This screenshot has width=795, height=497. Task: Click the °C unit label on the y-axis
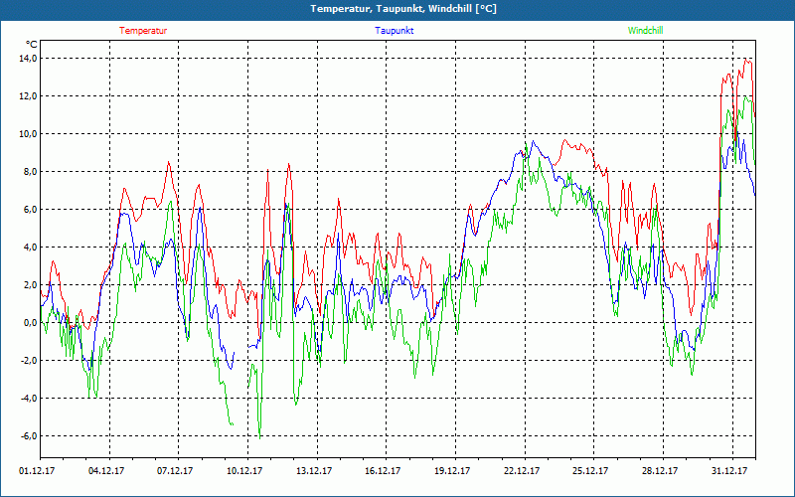pos(32,44)
